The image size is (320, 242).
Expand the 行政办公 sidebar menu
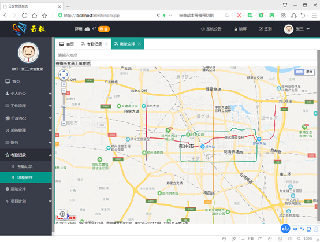click(x=26, y=118)
